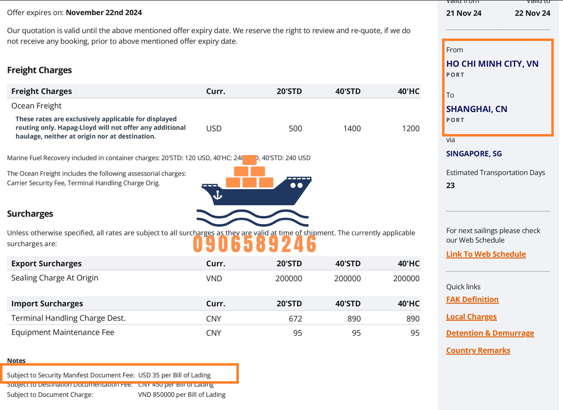Select the USD currency in the Ocean Freight row
The height and width of the screenshot is (410, 563).
[x=214, y=129]
